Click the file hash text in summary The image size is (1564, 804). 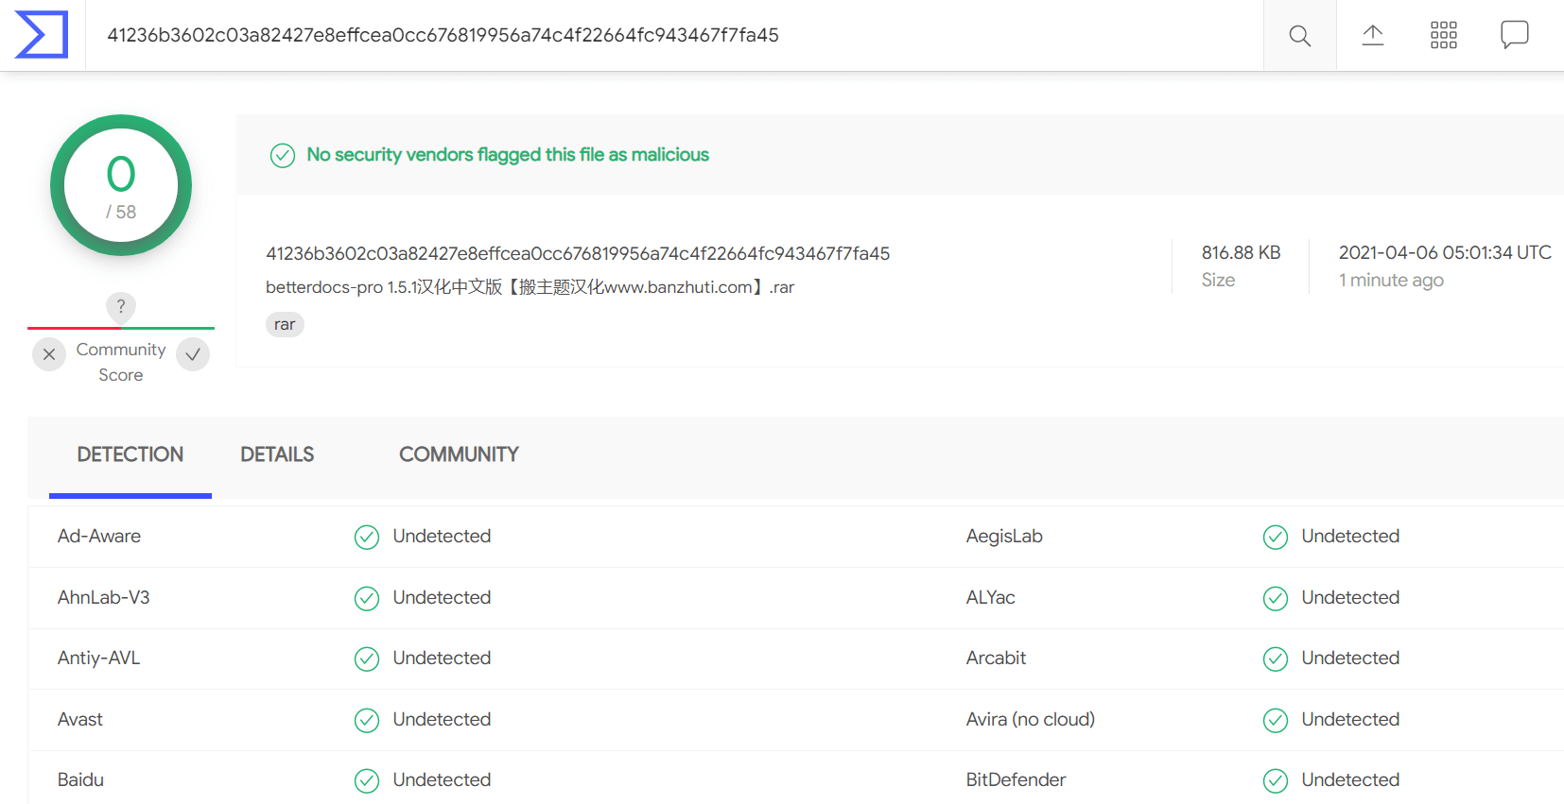[x=578, y=253]
